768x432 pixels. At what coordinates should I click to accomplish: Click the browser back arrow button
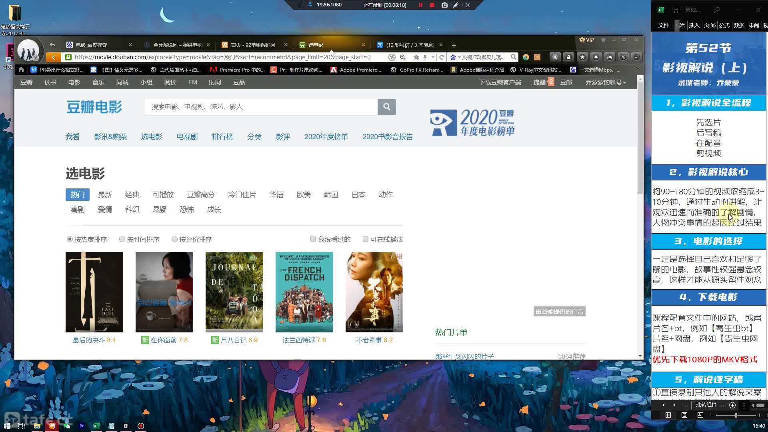coord(53,57)
